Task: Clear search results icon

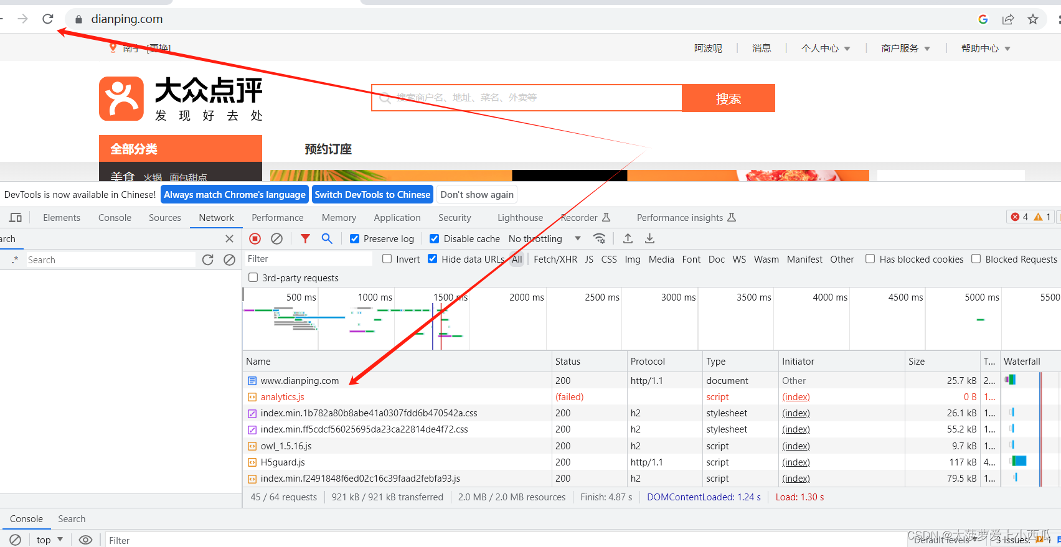Action: (x=229, y=259)
